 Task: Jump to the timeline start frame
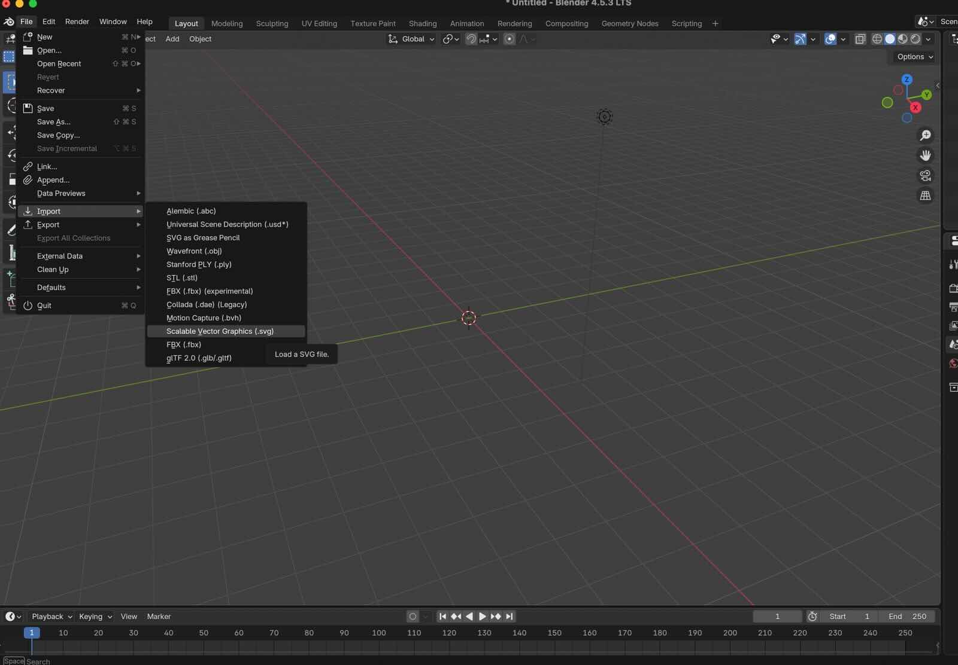pyautogui.click(x=442, y=617)
